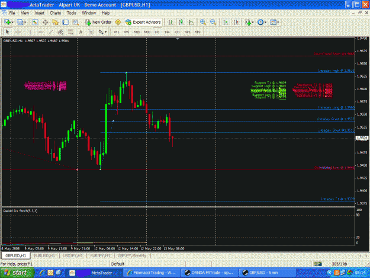This screenshot has width=370, height=278.
Task: Select the Text Label tool
Action: [91, 32]
